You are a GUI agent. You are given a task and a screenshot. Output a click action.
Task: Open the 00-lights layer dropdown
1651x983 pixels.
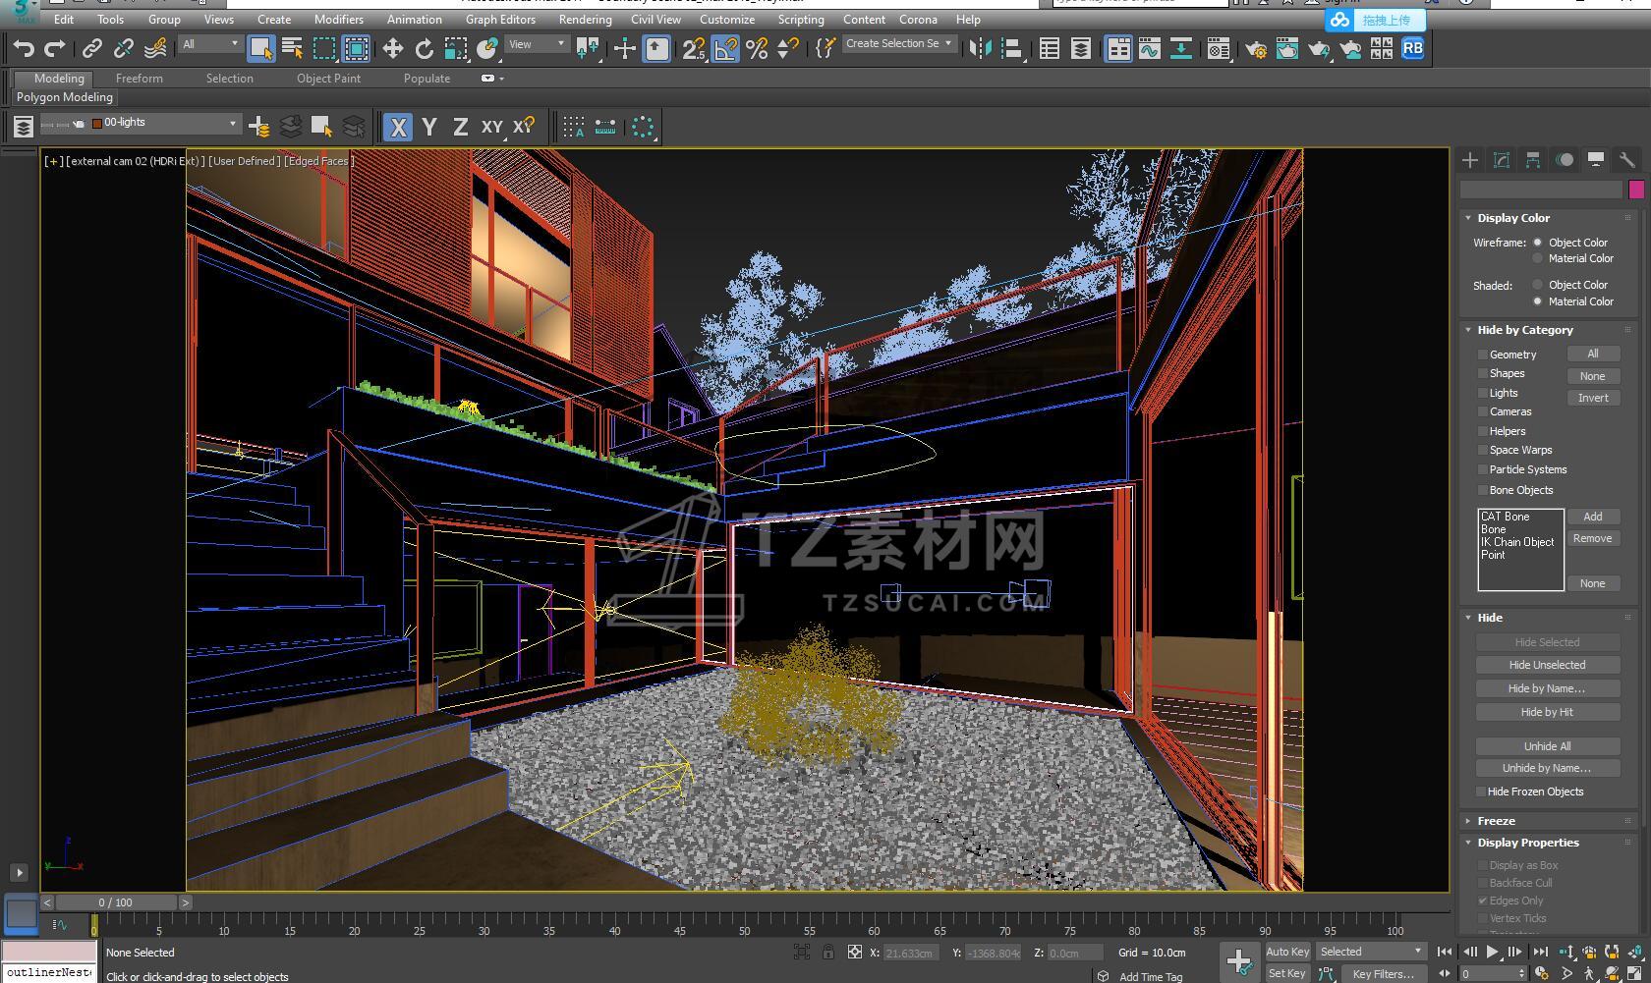(x=233, y=124)
